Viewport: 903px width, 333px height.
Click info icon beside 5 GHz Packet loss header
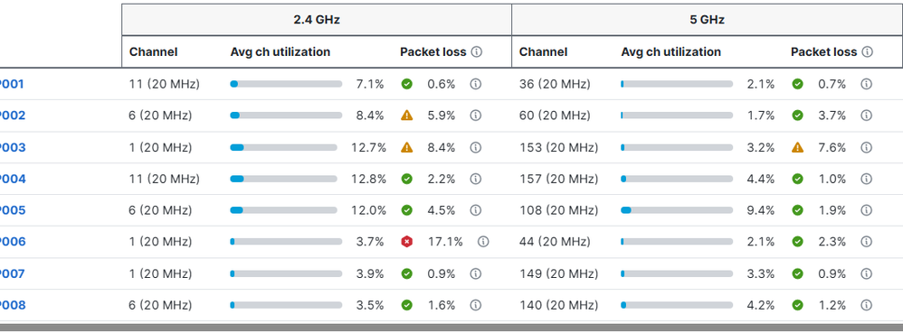(x=867, y=51)
